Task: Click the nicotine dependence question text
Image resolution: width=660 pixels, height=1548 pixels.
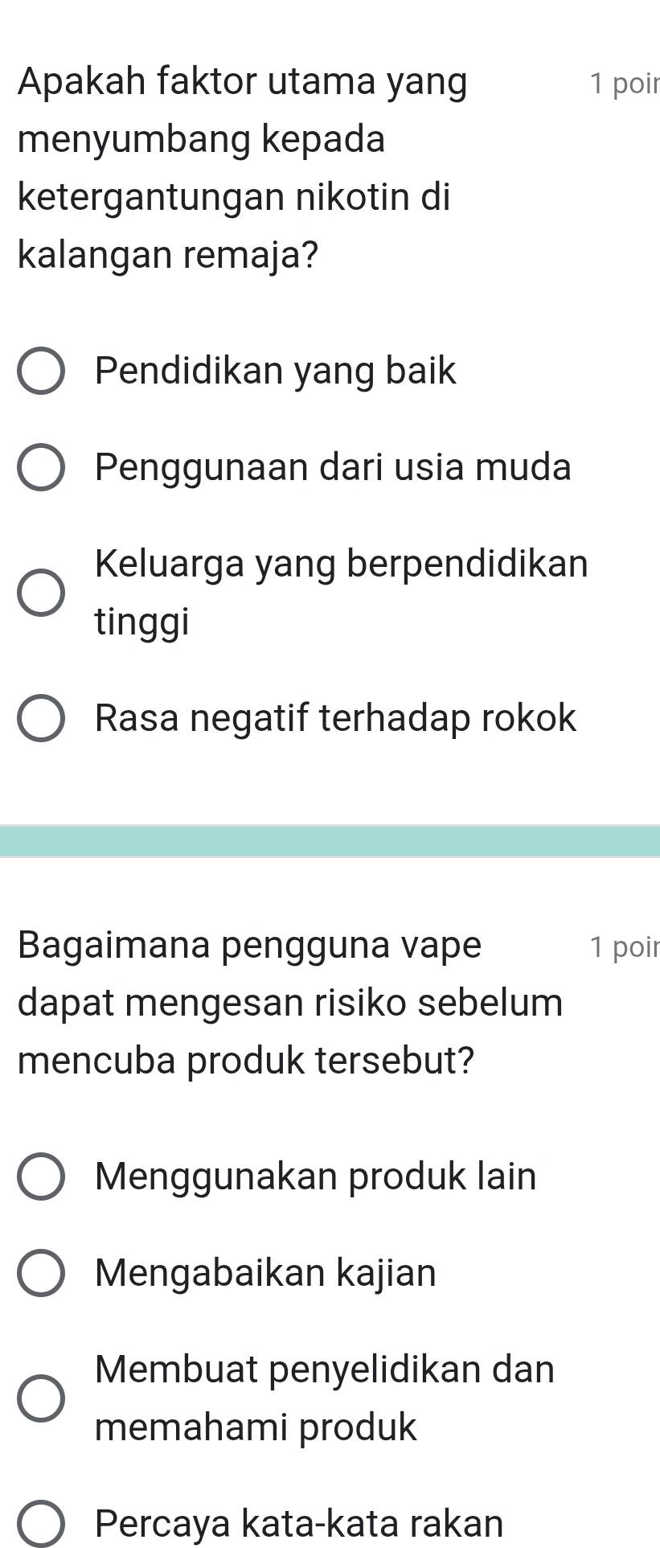Action: (x=242, y=168)
